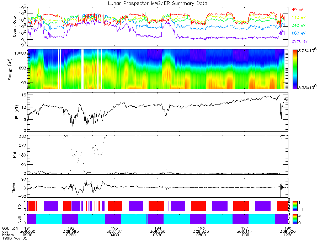Select the purple '2950 eV' legend label
This screenshot has height=248, width=320.
point(300,41)
